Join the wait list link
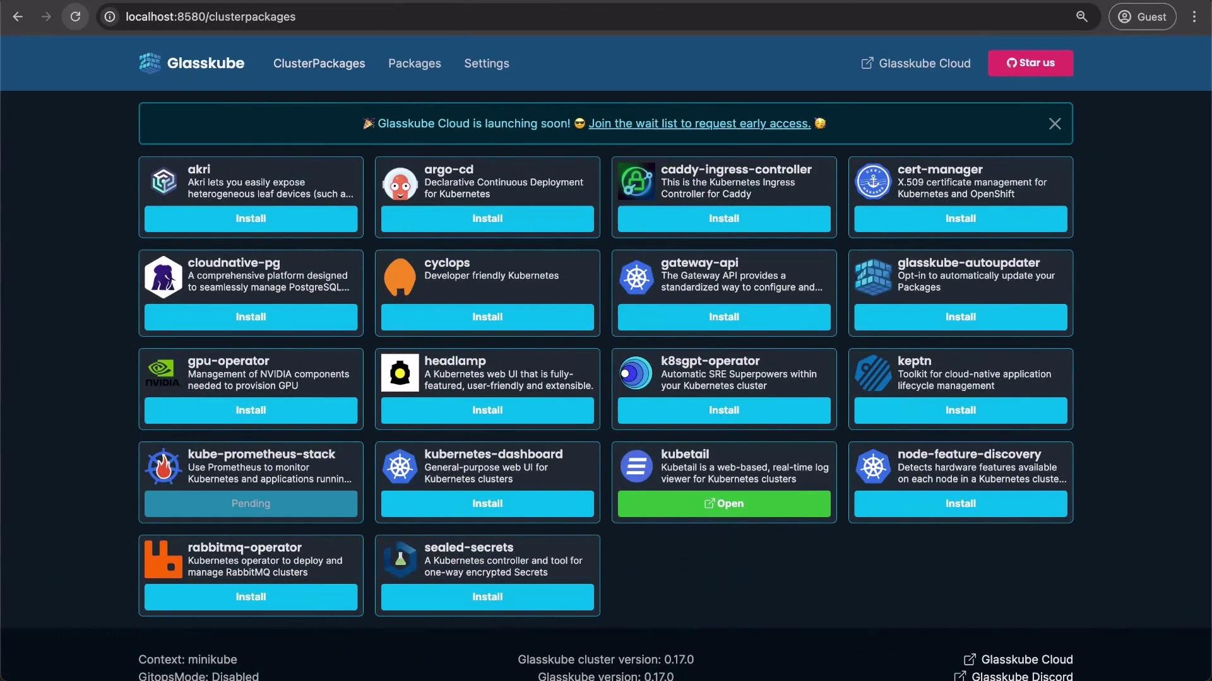This screenshot has height=681, width=1212. click(x=699, y=124)
